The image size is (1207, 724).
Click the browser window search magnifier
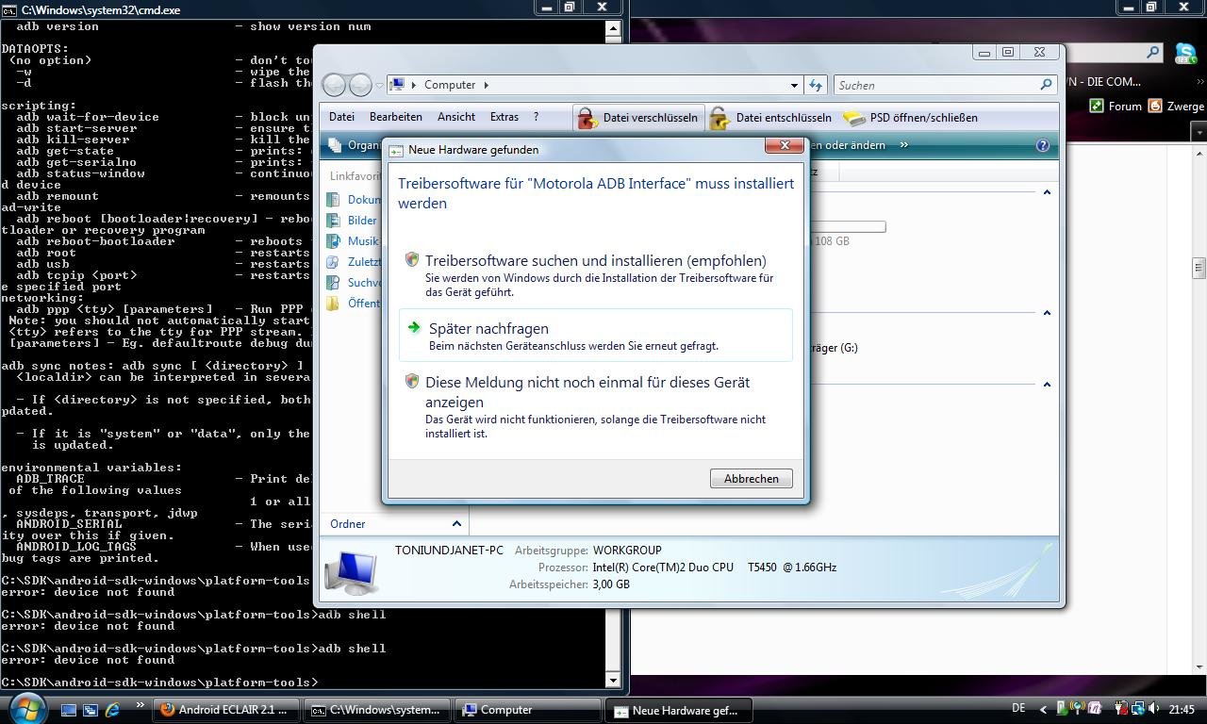(1153, 53)
